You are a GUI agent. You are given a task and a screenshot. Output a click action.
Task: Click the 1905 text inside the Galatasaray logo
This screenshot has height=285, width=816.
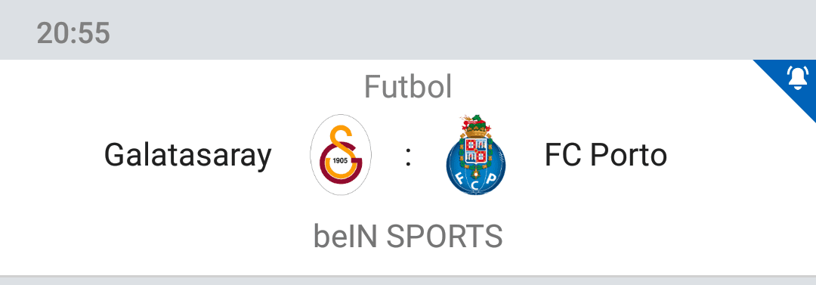(340, 160)
